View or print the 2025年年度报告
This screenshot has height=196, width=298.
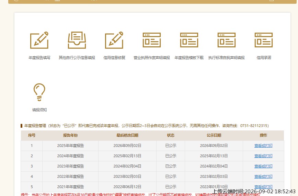[x=263, y=146]
